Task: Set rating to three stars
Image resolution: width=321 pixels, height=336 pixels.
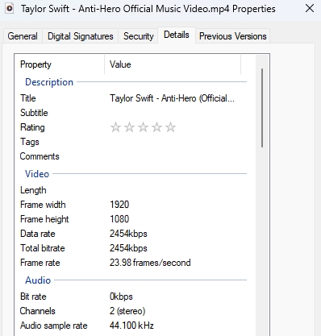Action: (x=143, y=127)
